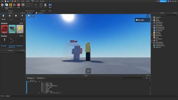This screenshot has width=178, height=100.
Task: Click the Toolbox search magnifier icon
Action: 21,19
